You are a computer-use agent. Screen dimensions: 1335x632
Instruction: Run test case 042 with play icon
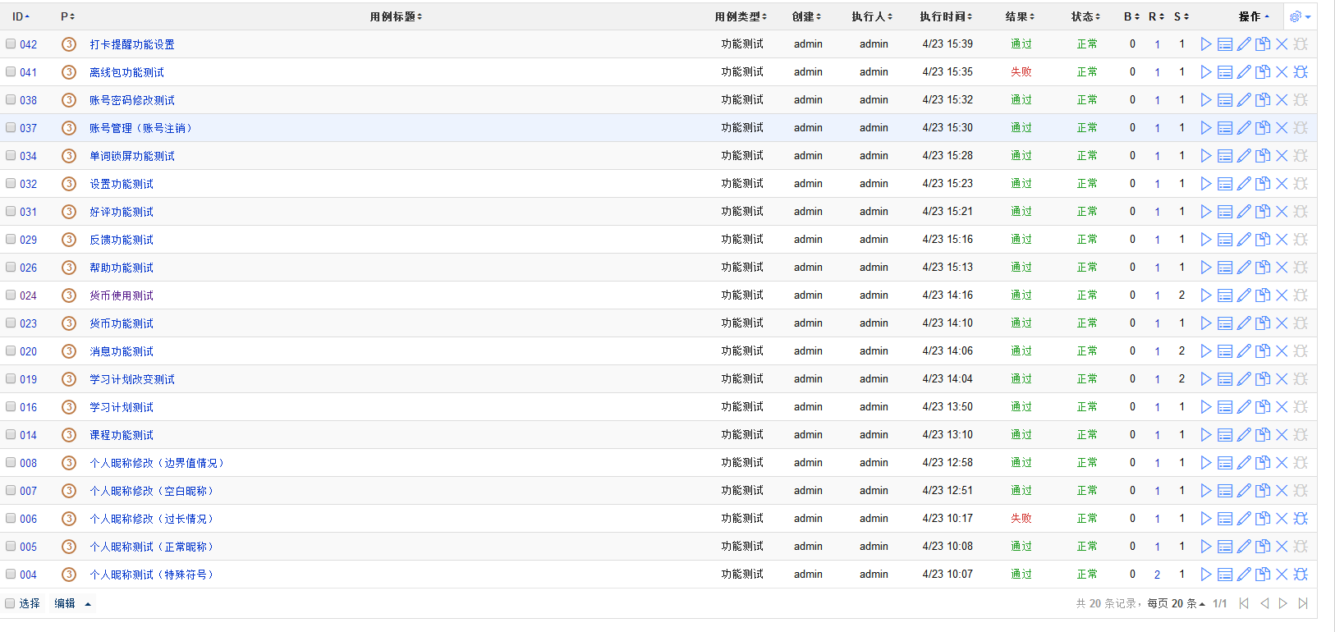[1205, 44]
